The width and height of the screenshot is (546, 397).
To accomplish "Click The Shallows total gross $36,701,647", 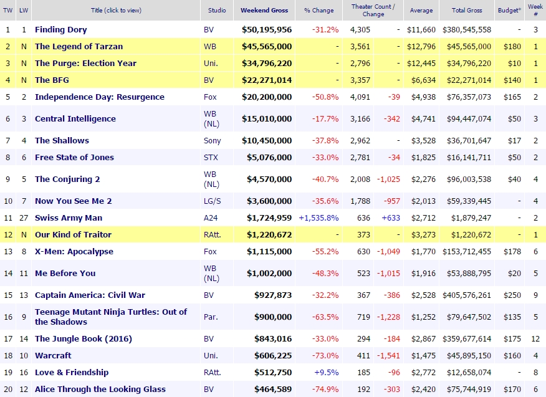I will point(469,140).
